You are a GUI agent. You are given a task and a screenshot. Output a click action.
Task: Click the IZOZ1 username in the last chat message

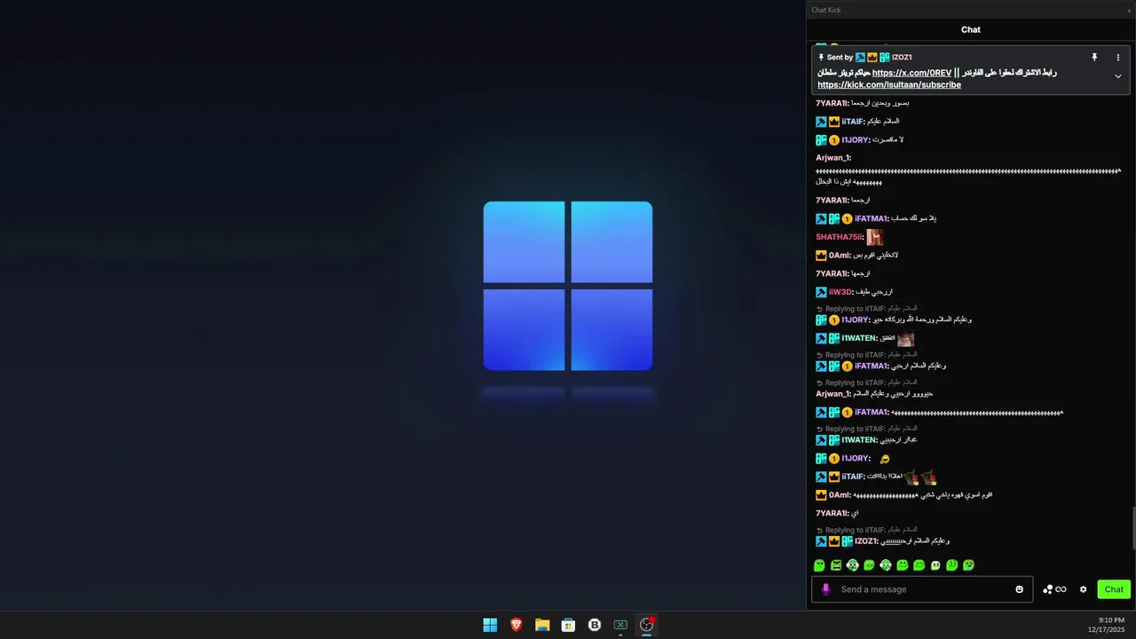coord(866,541)
